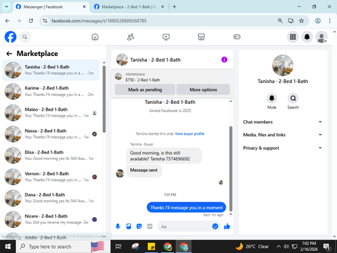Image resolution: width=337 pixels, height=253 pixels.
Task: Click install app icon in address bar
Action: click(290, 21)
